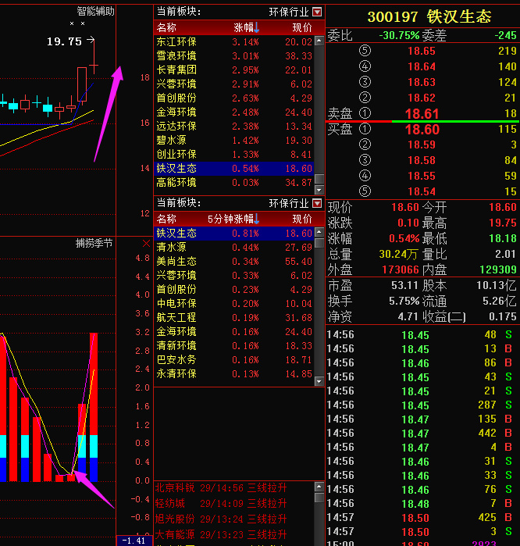Select 雪浪环境 row

(x=234, y=55)
